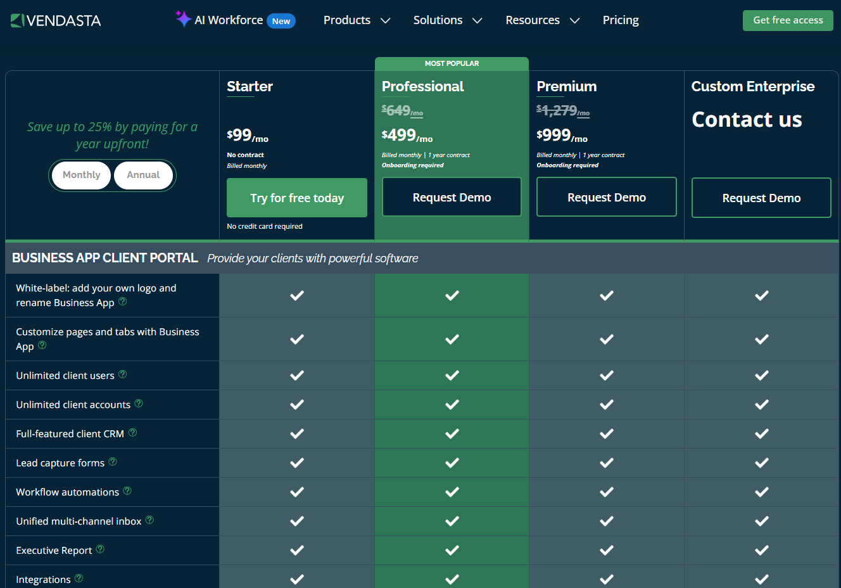Open help icon beside Workflow automations

(127, 491)
